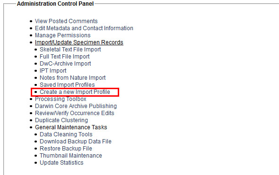Select the IPT Import link
This screenshot has height=175, width=279.
click(x=53, y=71)
